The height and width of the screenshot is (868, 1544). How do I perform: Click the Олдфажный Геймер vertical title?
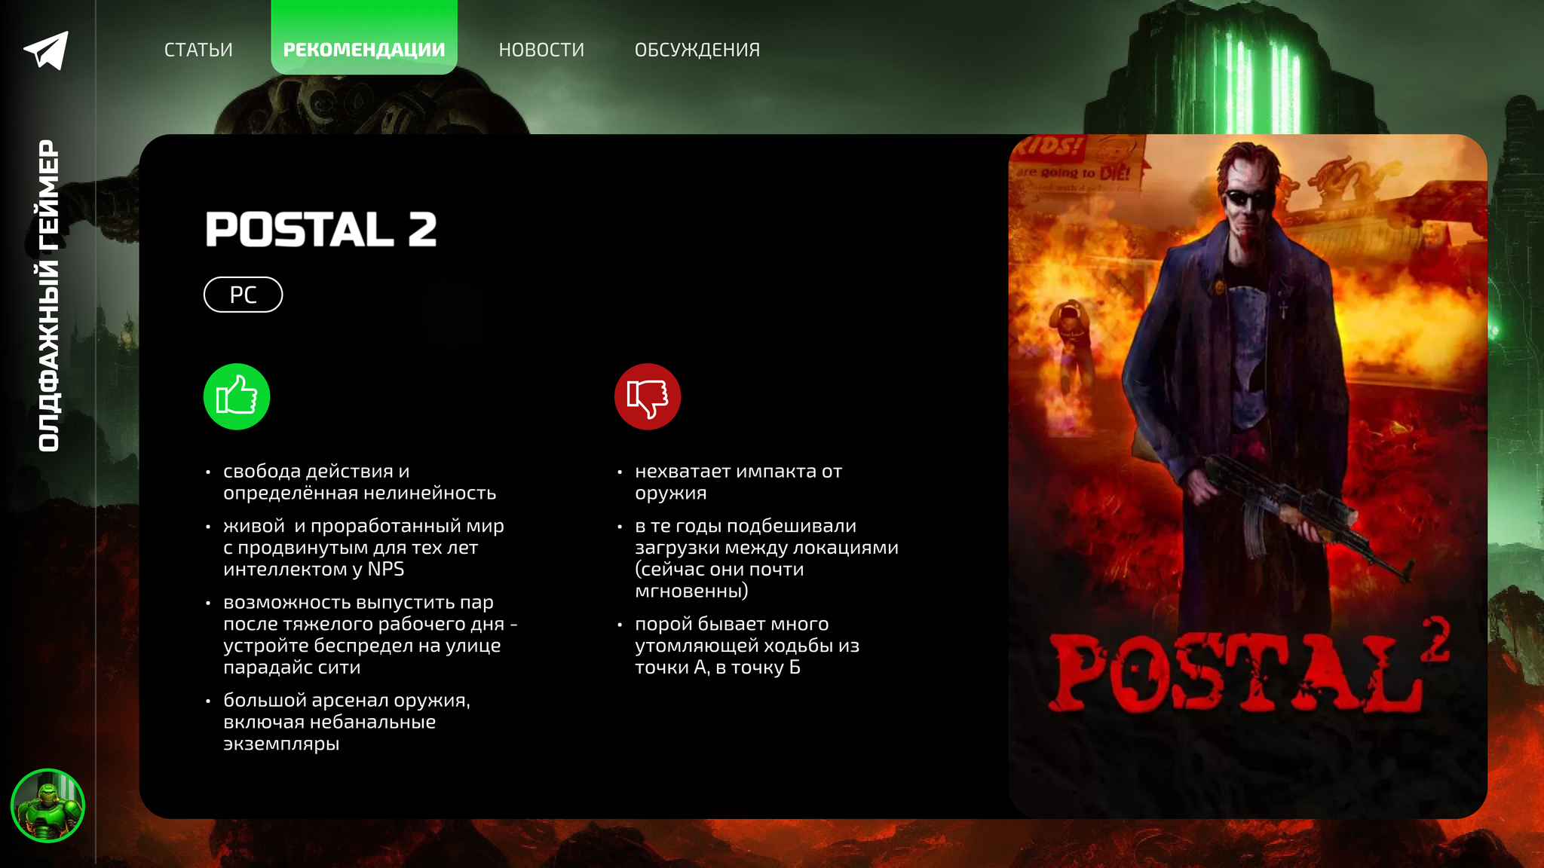coord(48,295)
